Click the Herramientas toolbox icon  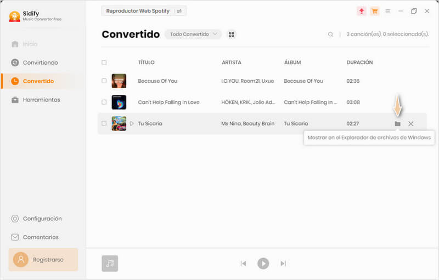[15, 100]
